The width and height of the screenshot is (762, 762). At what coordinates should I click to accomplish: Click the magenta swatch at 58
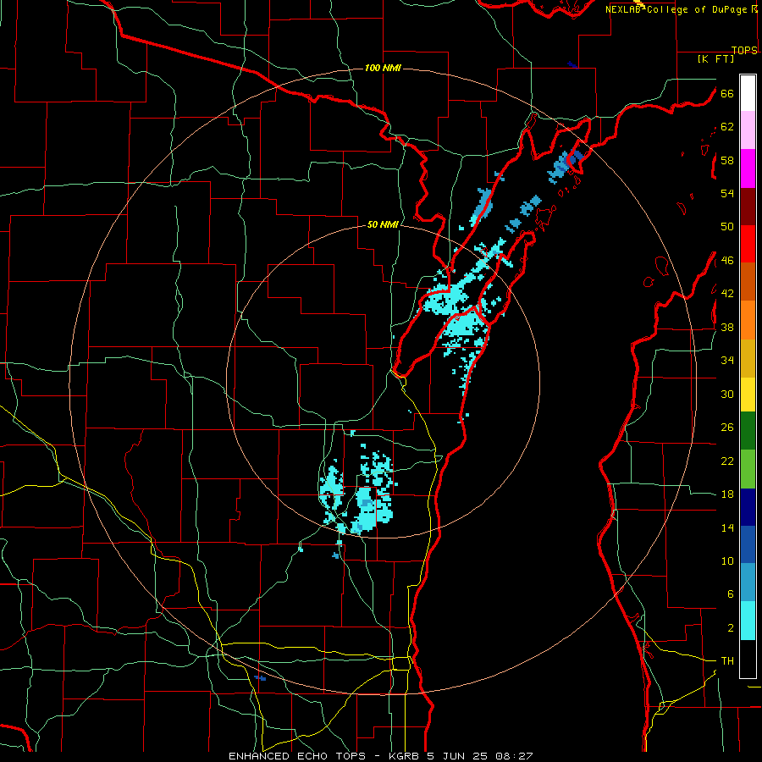click(x=748, y=168)
